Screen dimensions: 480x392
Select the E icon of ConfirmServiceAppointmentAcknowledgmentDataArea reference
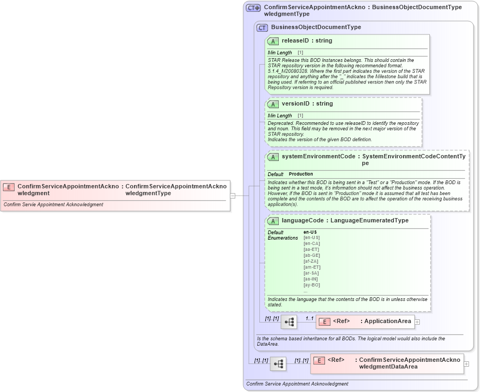(319, 360)
